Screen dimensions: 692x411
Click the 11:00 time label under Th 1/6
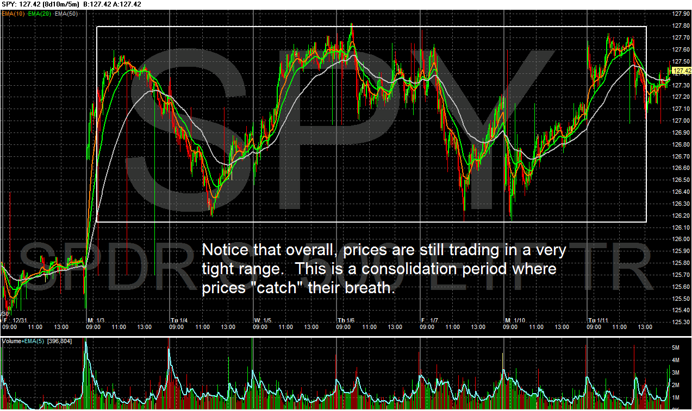pos(370,327)
